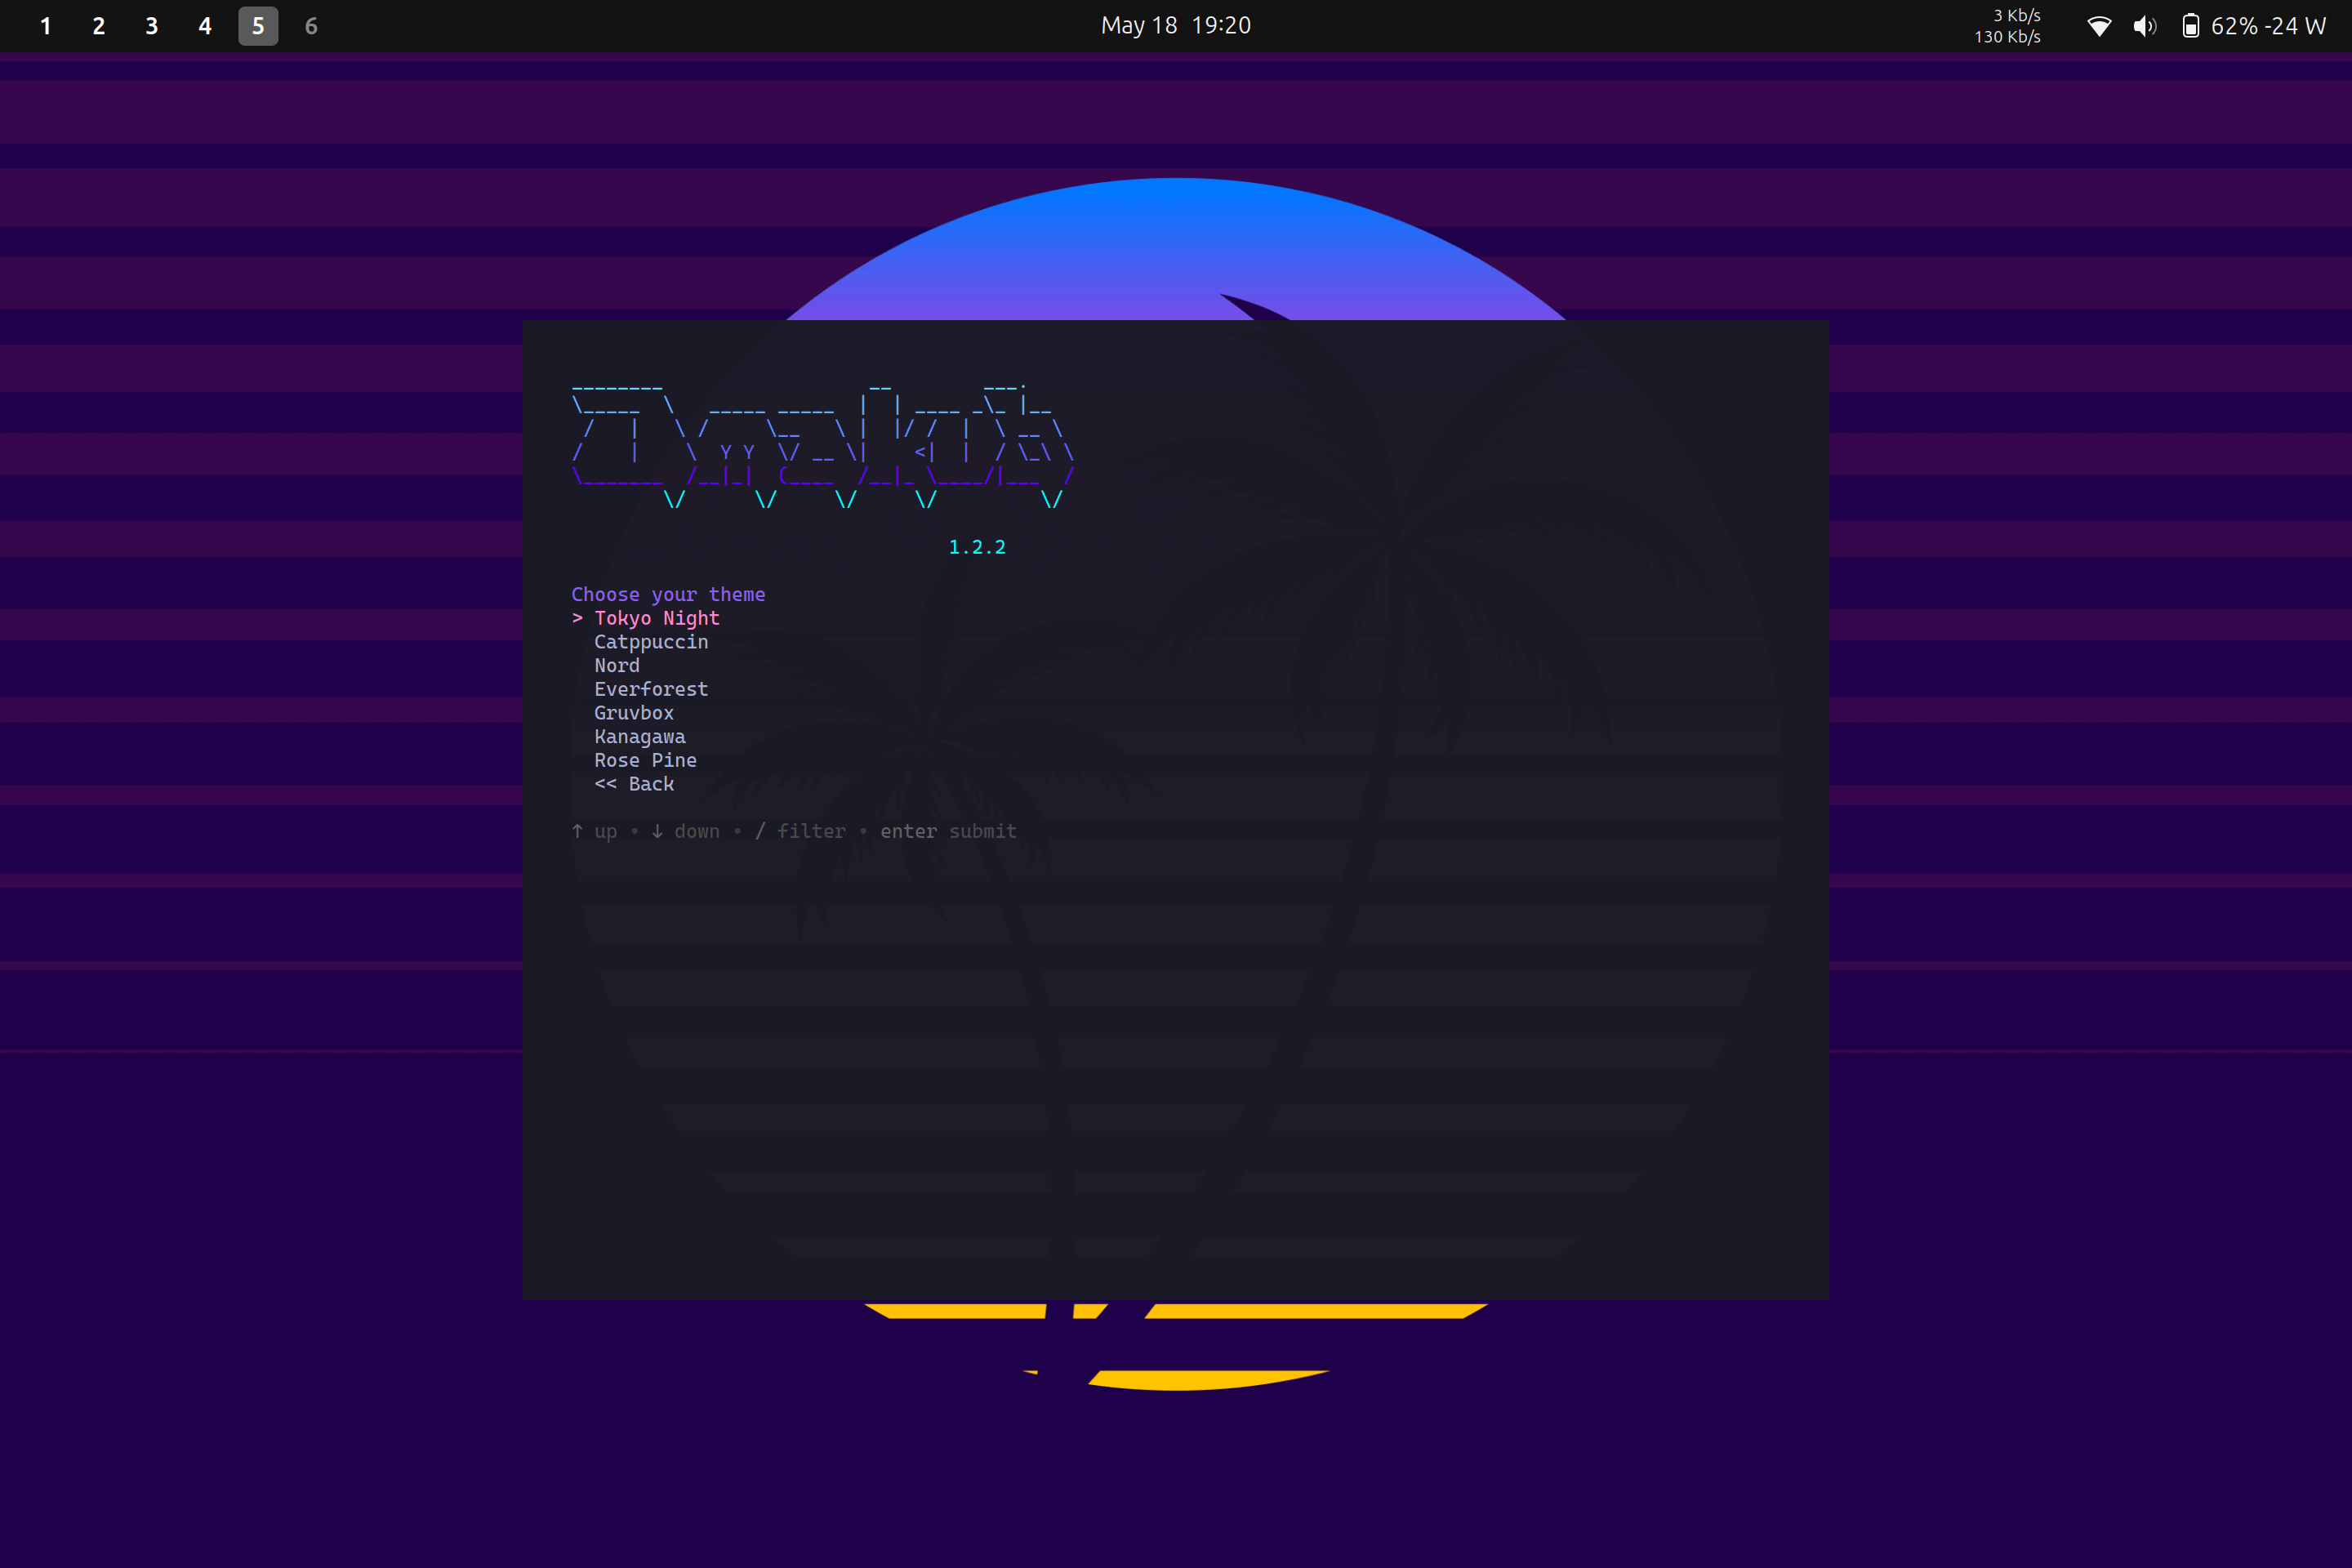Select the Everforest theme
This screenshot has height=1568, width=2352.
coord(651,689)
